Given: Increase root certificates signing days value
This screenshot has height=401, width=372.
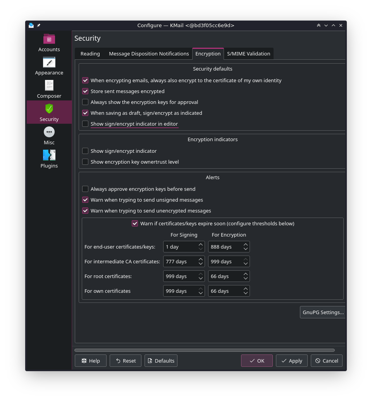Looking at the screenshot, I should click(201, 274).
